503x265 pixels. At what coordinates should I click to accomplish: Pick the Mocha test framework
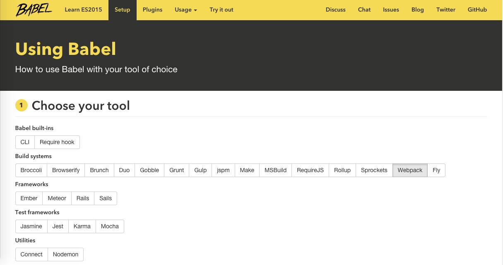[x=110, y=226]
